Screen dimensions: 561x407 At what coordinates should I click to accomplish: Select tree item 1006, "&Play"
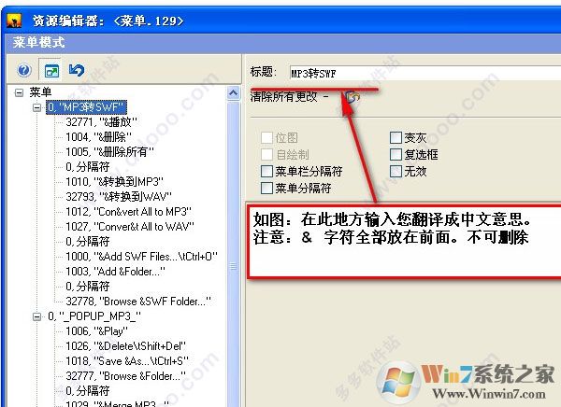pyautogui.click(x=96, y=331)
